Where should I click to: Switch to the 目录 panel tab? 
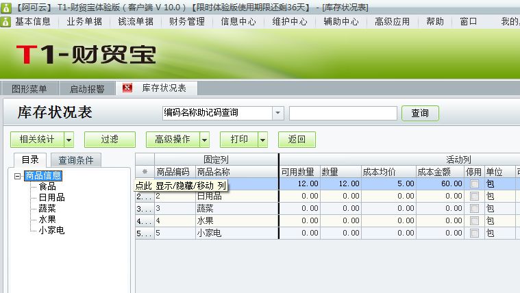point(30,160)
